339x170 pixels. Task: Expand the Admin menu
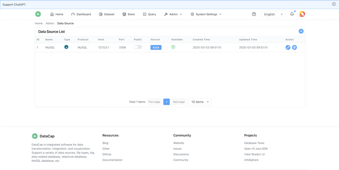[173, 14]
